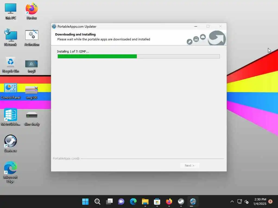Open taskbar Search
278x208 pixels.
pyautogui.click(x=97, y=201)
